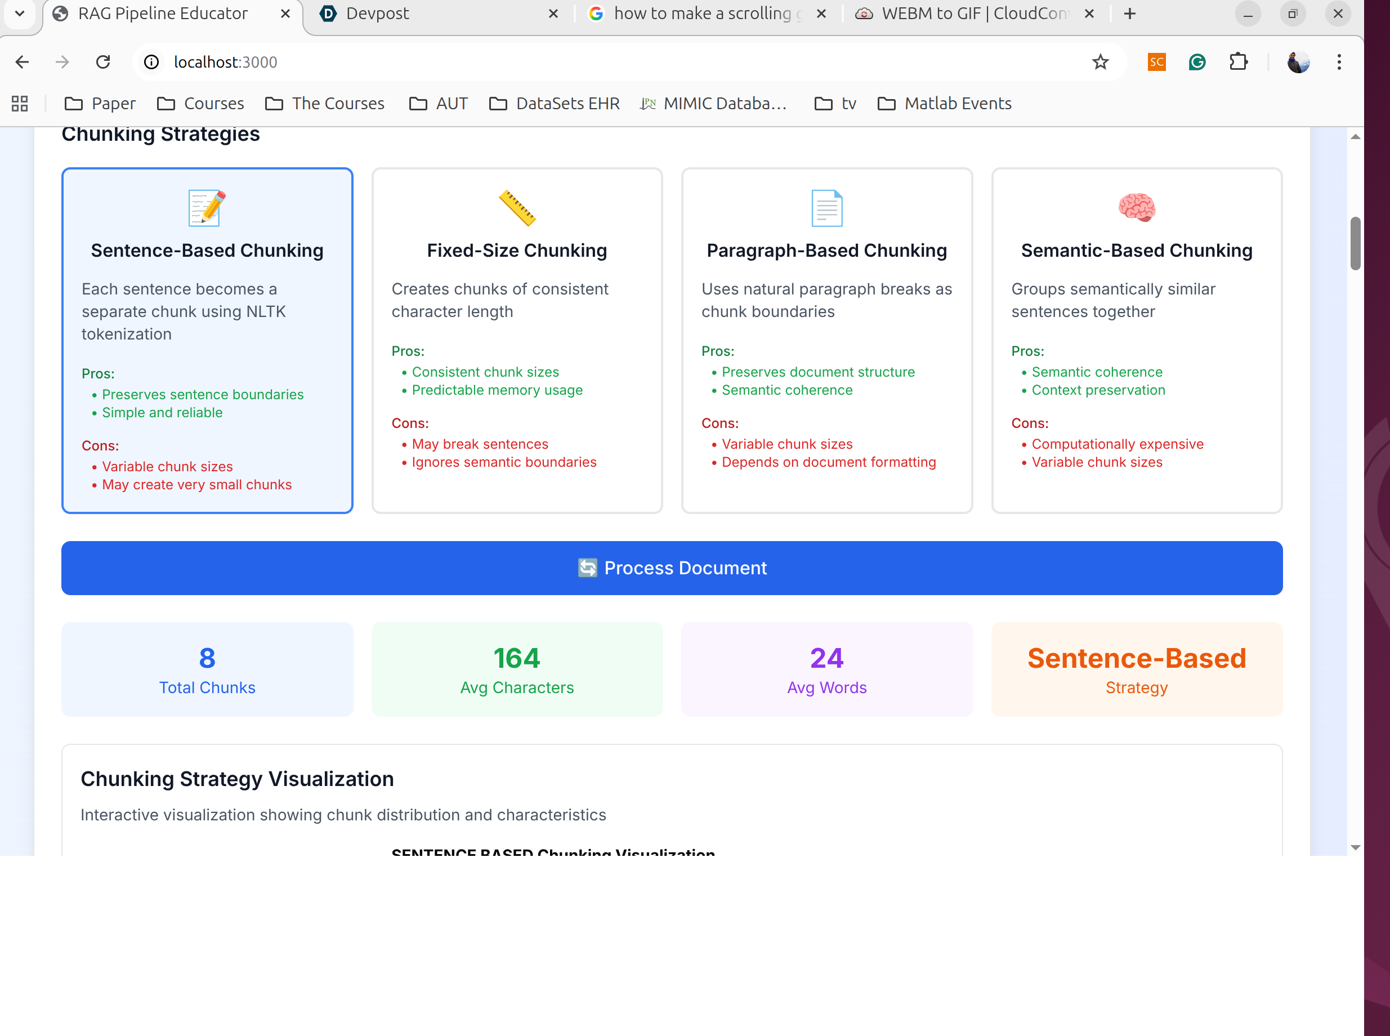Open Chrome three-dot menu
This screenshot has width=1390, height=1036.
[x=1339, y=62]
